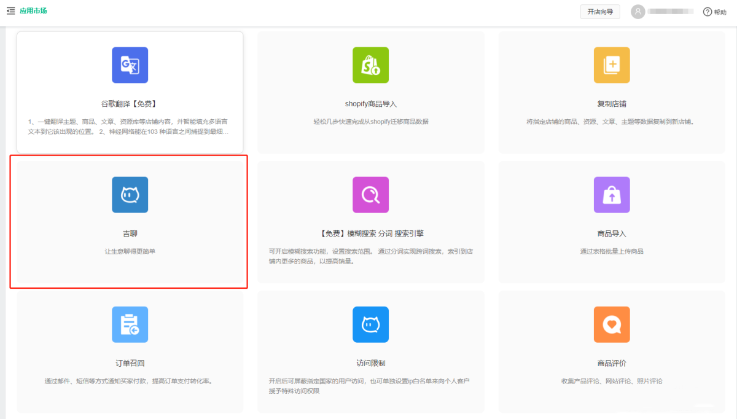Open the order recall clipboard icon

pos(130,324)
